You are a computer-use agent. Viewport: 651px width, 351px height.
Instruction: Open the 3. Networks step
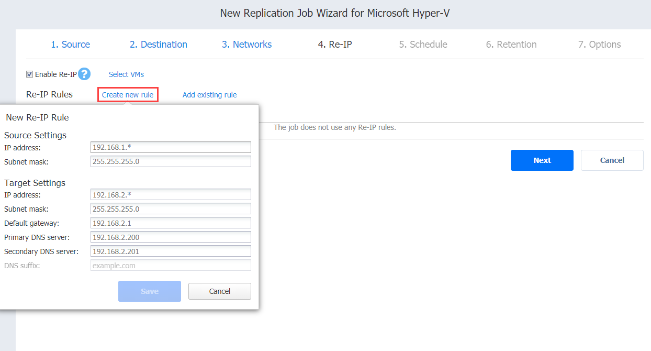(x=246, y=45)
